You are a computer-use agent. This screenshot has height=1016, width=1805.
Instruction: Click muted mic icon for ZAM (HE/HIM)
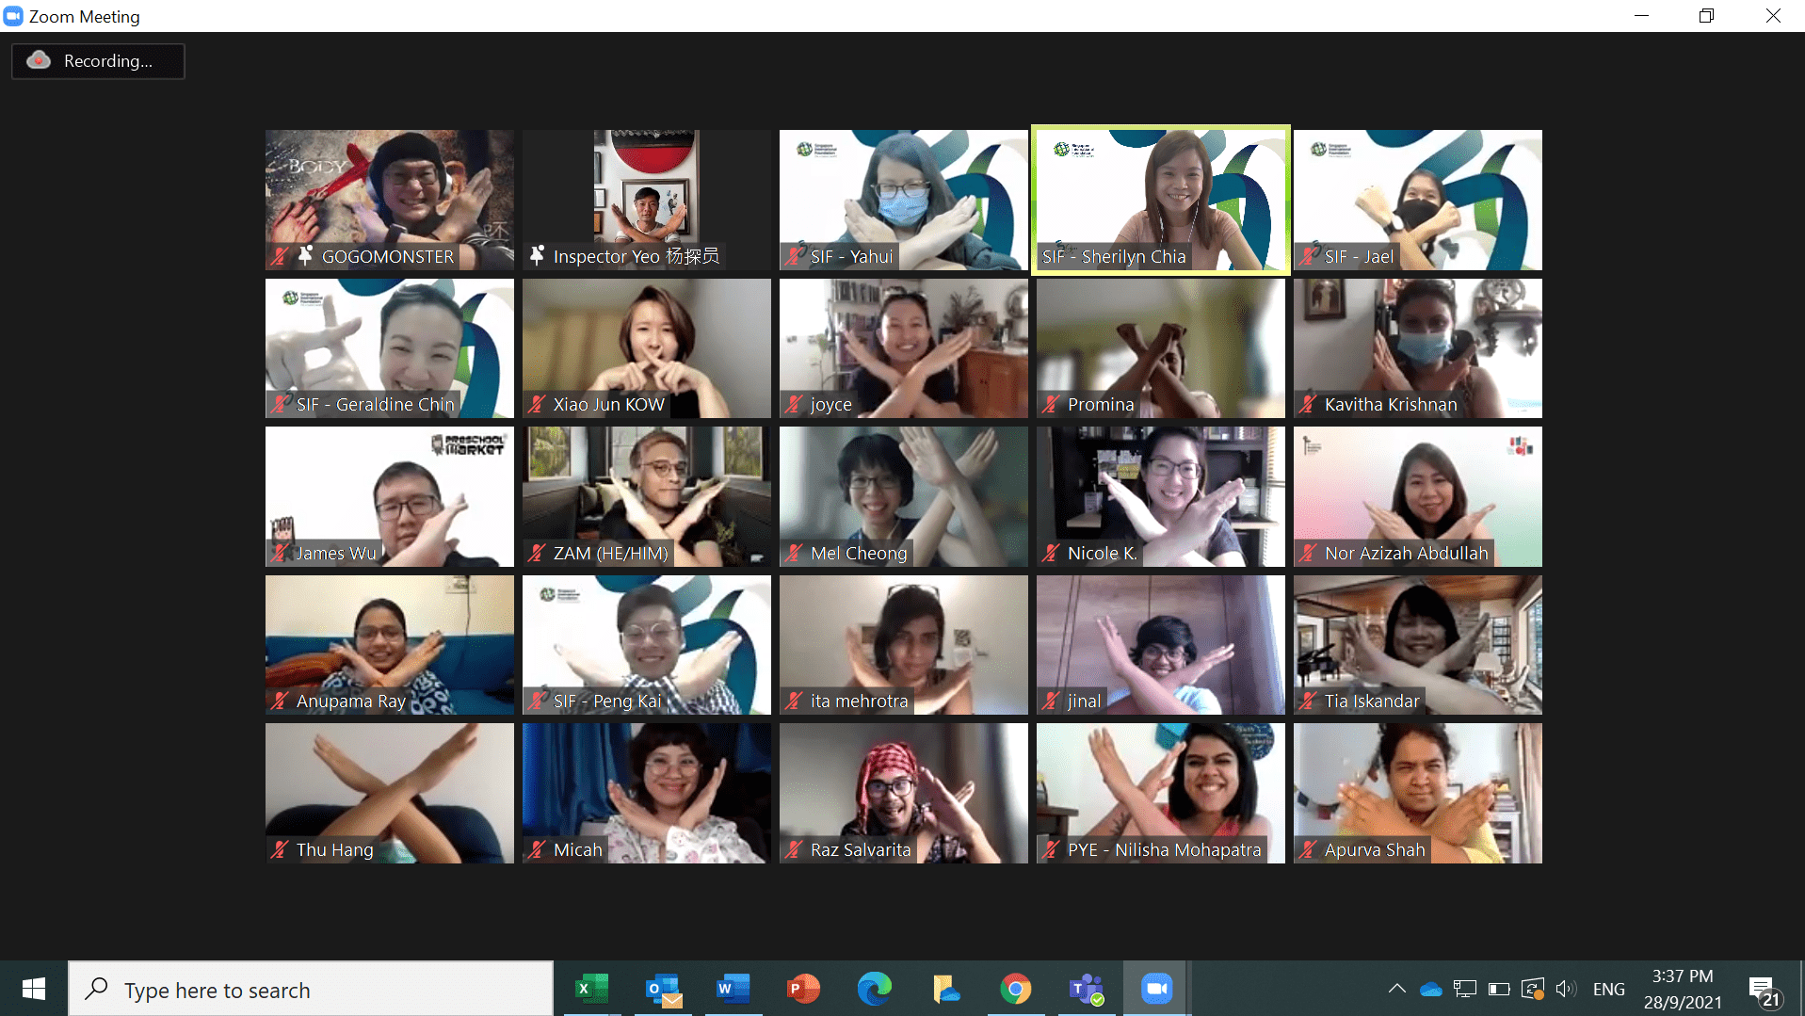click(537, 553)
